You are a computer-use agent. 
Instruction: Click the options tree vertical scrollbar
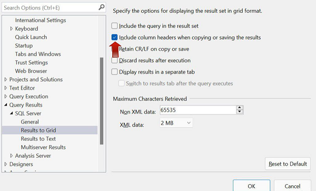click(x=102, y=101)
